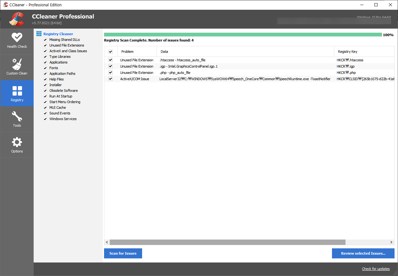Click Review selected Issues button

pyautogui.click(x=363, y=253)
